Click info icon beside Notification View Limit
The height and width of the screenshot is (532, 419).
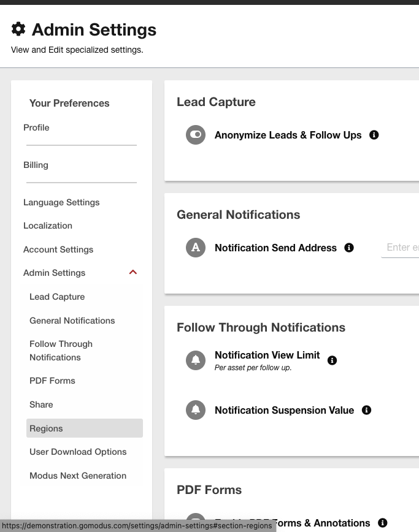point(333,360)
